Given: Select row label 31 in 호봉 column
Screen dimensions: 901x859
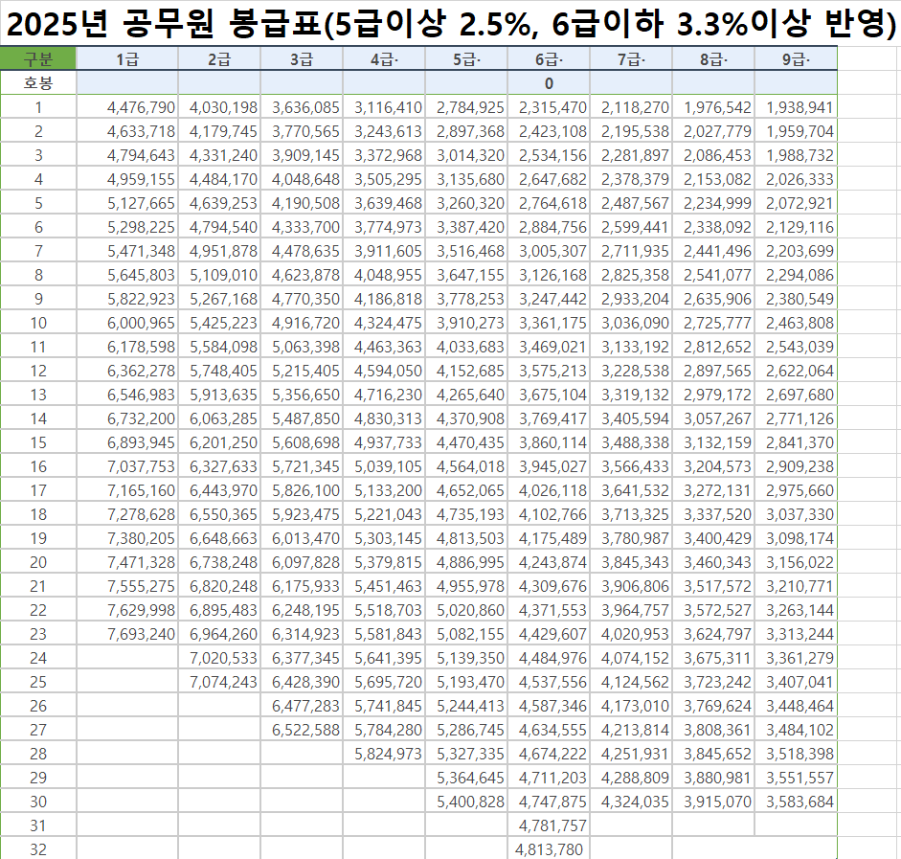Looking at the screenshot, I should coord(38,825).
